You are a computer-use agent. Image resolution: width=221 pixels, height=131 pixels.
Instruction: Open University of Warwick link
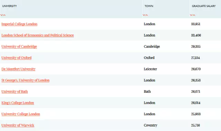[18, 125]
